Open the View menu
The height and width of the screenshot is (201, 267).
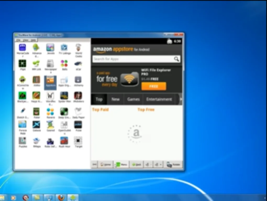click(x=26, y=40)
